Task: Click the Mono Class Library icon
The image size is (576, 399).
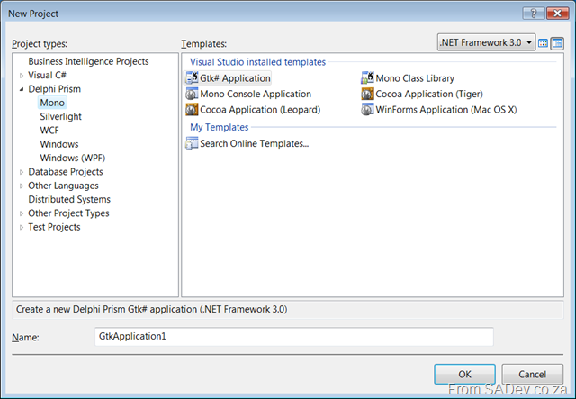Action: click(x=367, y=78)
